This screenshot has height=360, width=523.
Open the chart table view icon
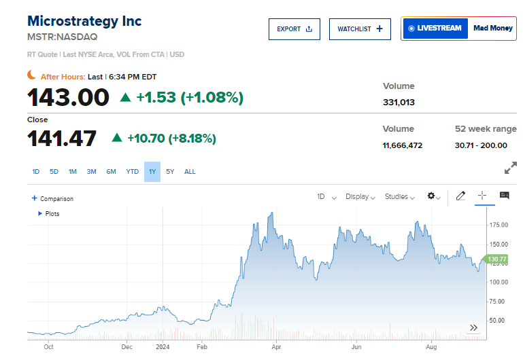[x=504, y=196]
